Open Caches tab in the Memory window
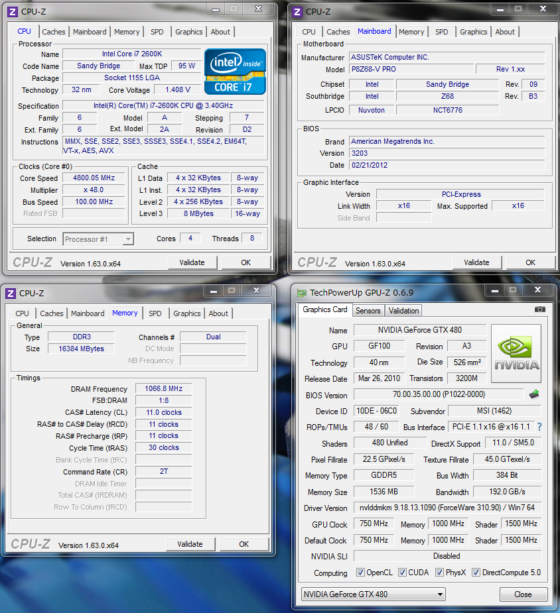The height and width of the screenshot is (613, 560). click(52, 313)
